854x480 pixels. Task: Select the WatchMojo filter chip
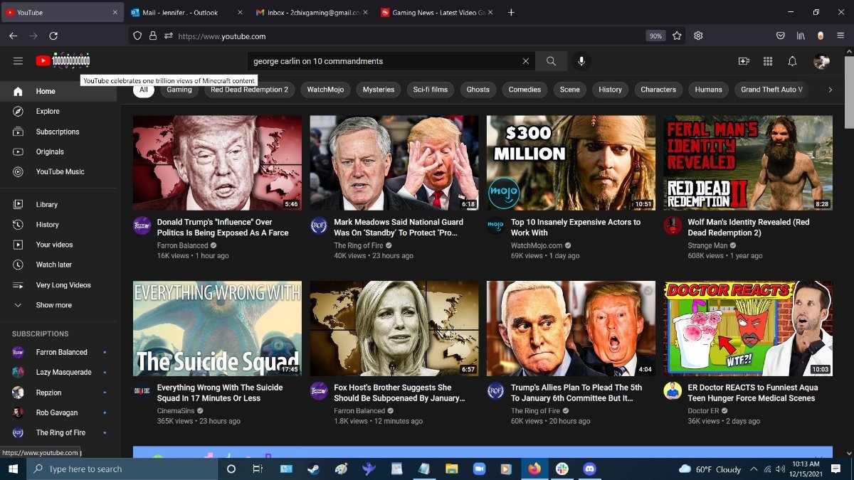[x=326, y=90]
